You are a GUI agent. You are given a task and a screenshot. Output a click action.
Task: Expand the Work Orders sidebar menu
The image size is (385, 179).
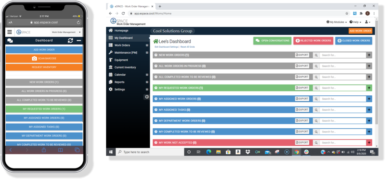point(147,45)
